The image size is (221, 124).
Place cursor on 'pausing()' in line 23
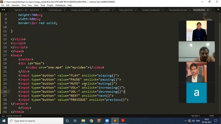point(109,80)
